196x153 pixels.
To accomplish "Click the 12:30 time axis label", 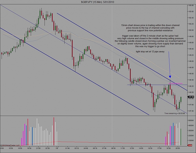I will pyautogui.click(x=132, y=148).
